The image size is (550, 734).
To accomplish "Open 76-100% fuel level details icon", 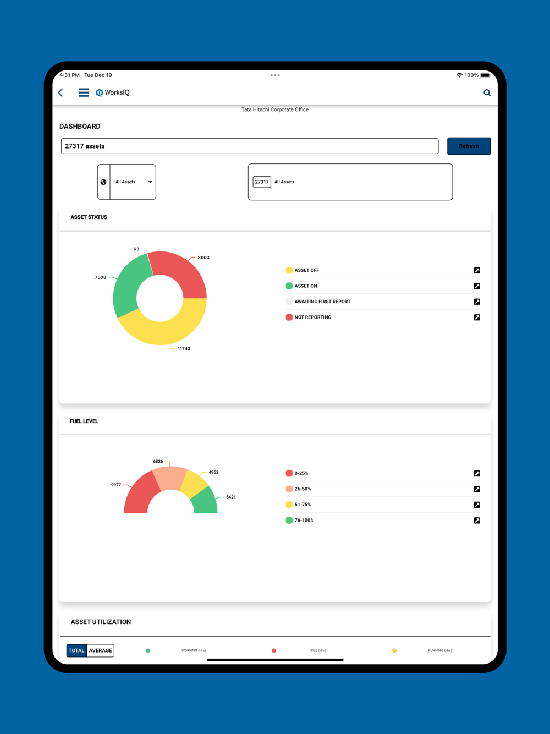I will (x=477, y=521).
